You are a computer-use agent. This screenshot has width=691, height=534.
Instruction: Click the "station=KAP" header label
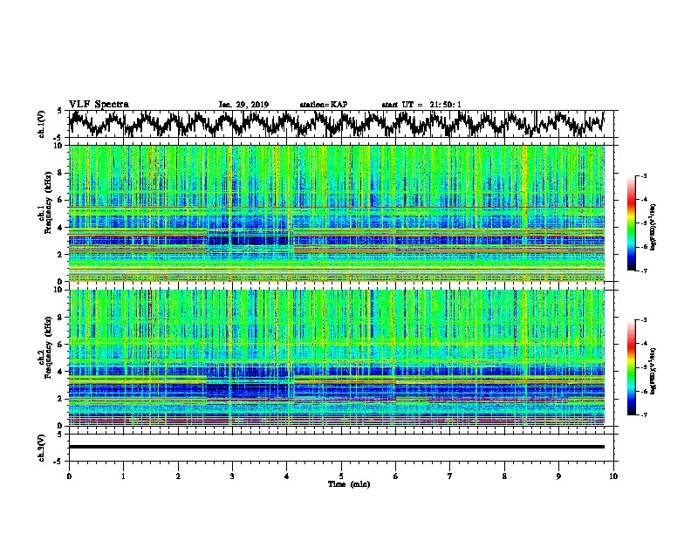click(x=324, y=105)
